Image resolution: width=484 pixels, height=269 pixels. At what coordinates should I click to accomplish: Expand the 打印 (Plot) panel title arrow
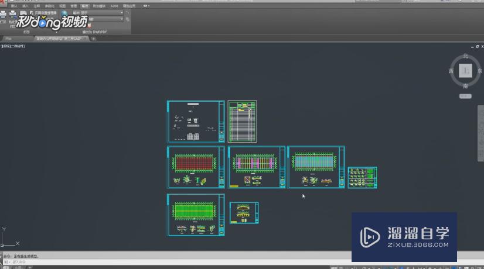pyautogui.click(x=56, y=32)
